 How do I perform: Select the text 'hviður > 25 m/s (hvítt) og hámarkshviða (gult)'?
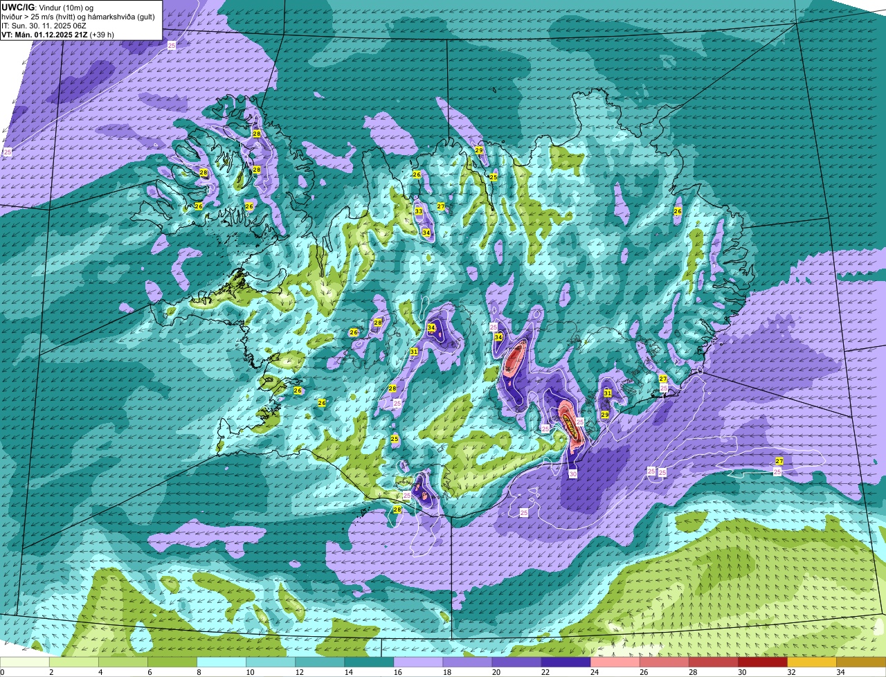pos(78,16)
